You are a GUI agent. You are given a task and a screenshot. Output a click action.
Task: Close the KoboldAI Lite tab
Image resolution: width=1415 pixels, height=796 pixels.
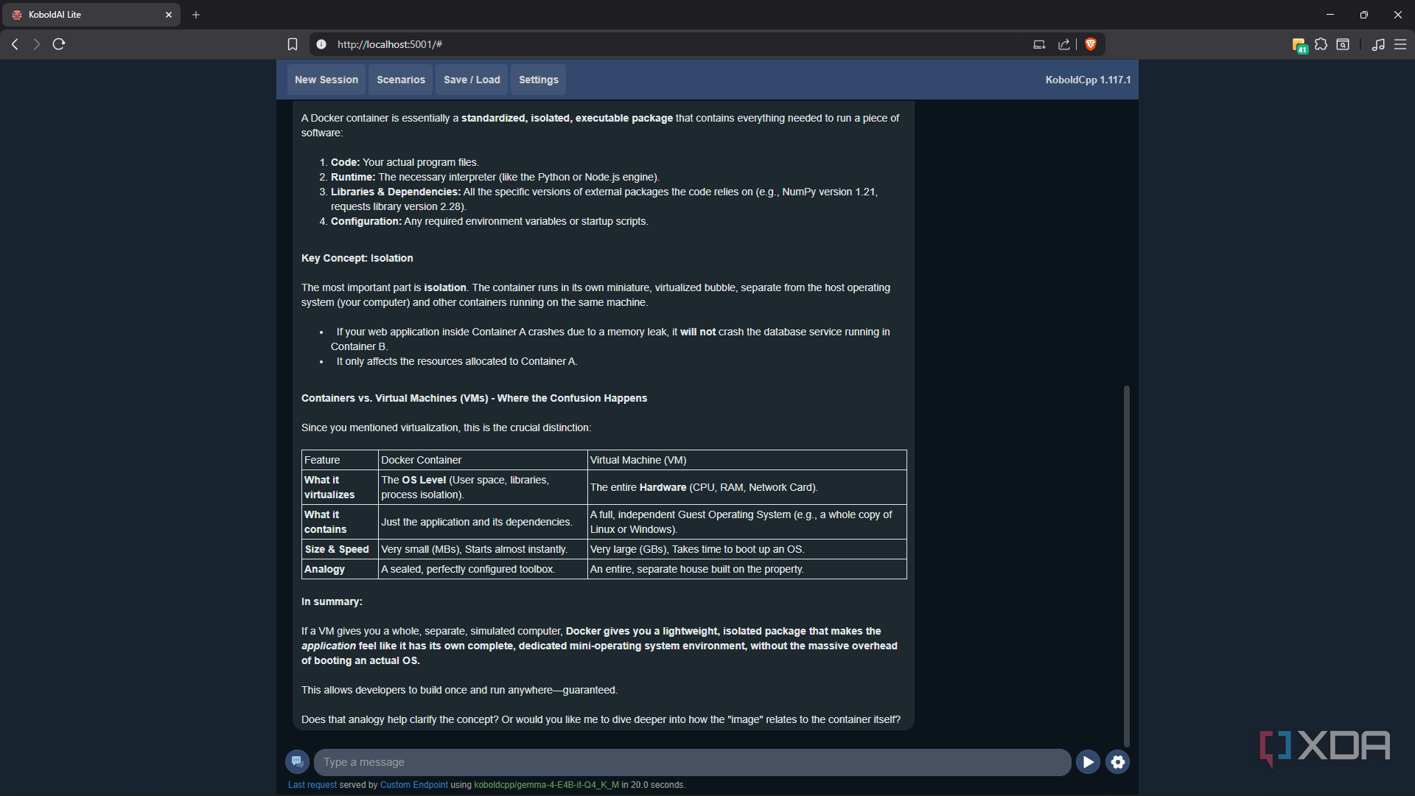[x=169, y=15]
